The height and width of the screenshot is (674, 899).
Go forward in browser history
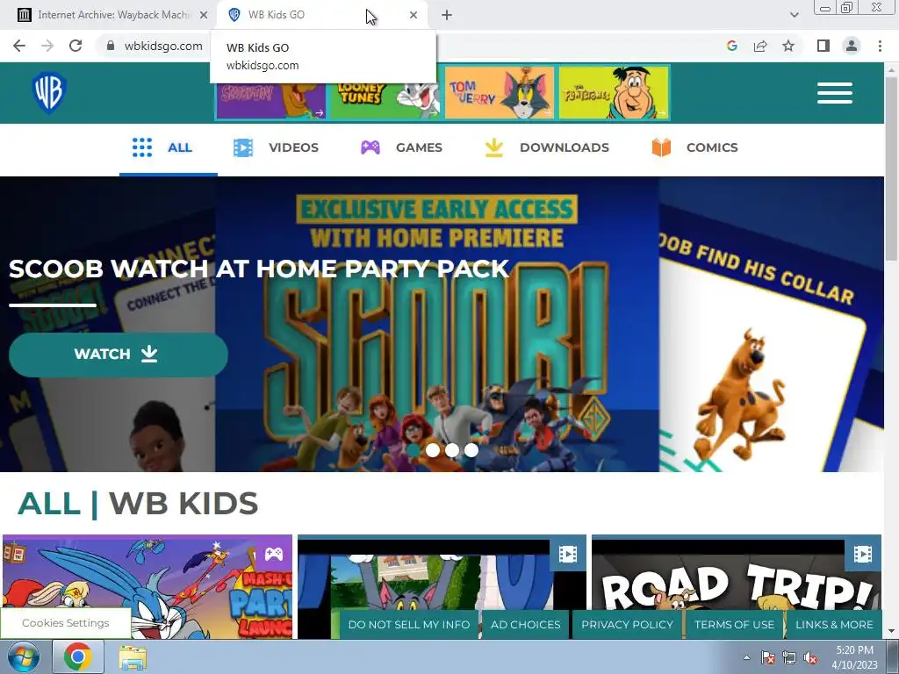pos(47,46)
